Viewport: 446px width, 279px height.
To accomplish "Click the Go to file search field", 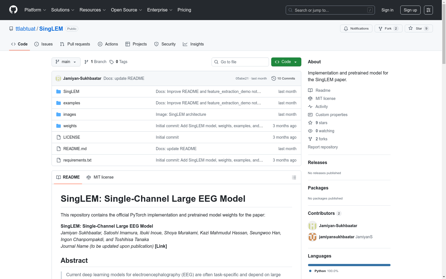I will 240,62.
